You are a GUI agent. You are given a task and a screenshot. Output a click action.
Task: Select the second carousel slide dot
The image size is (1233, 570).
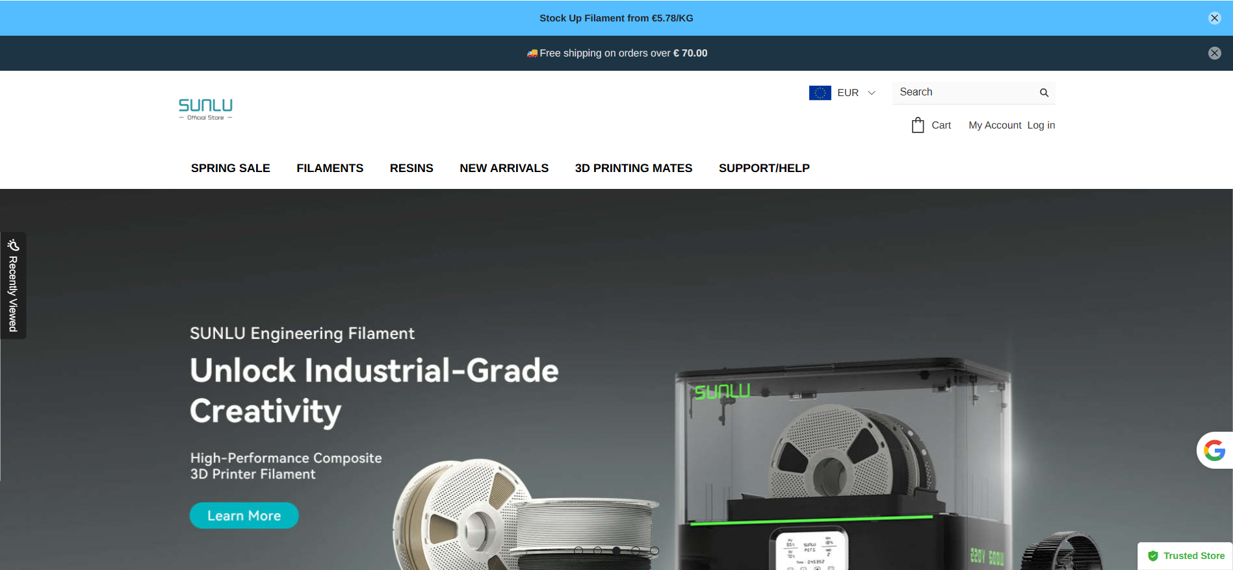point(597,551)
